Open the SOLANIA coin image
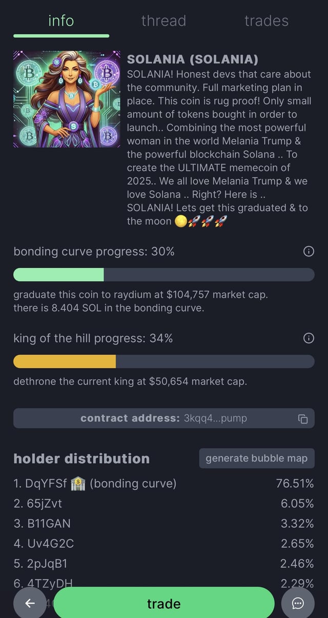The image size is (328, 618). click(67, 99)
